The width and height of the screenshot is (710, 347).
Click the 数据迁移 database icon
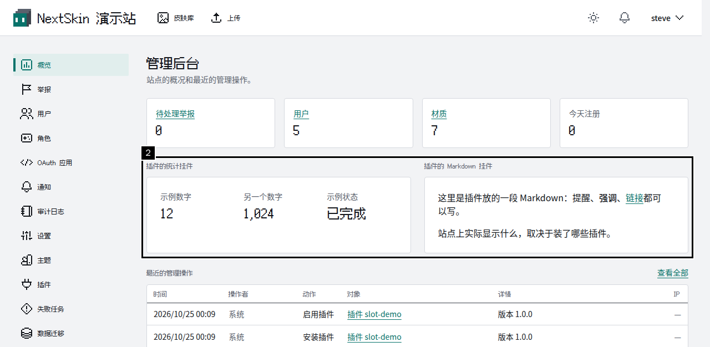27,333
